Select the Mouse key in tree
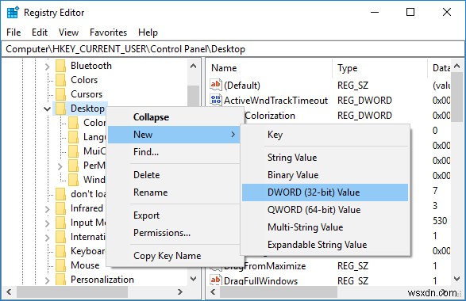This screenshot has width=466, height=301. 85,265
